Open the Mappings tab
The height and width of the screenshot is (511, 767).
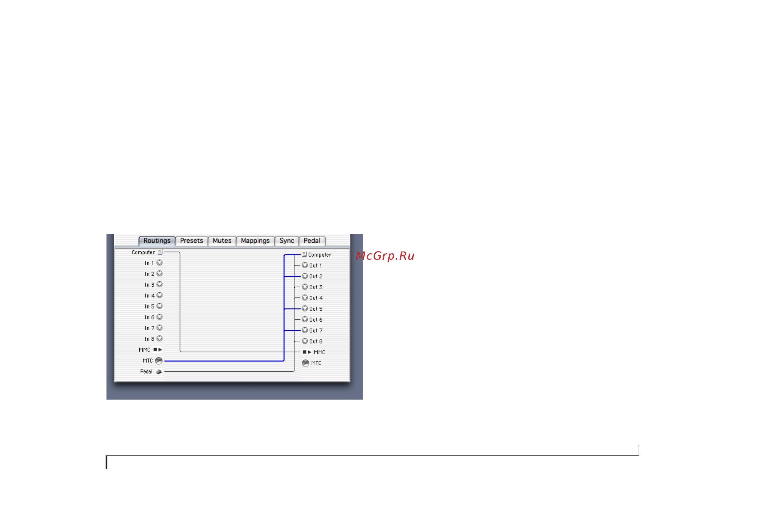click(x=255, y=241)
